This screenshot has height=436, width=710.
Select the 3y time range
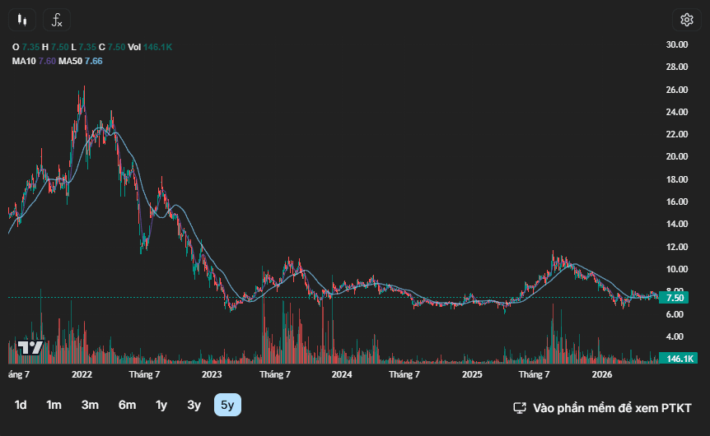[194, 405]
